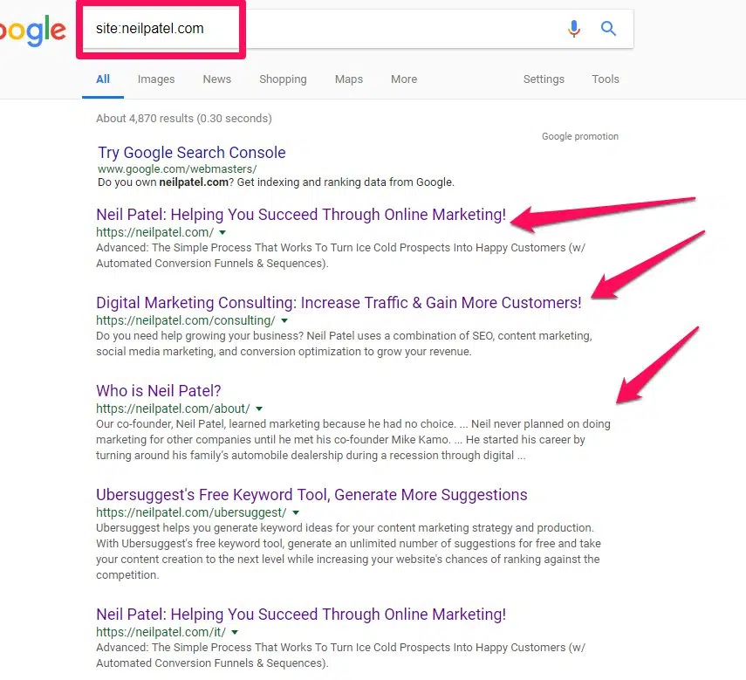Viewport: 746px width, 680px height.
Task: Open Ubersuggest's Free Keyword Tool result
Action: pos(311,495)
